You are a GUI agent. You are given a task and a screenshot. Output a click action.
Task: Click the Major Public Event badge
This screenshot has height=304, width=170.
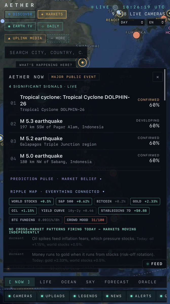[x=74, y=77]
